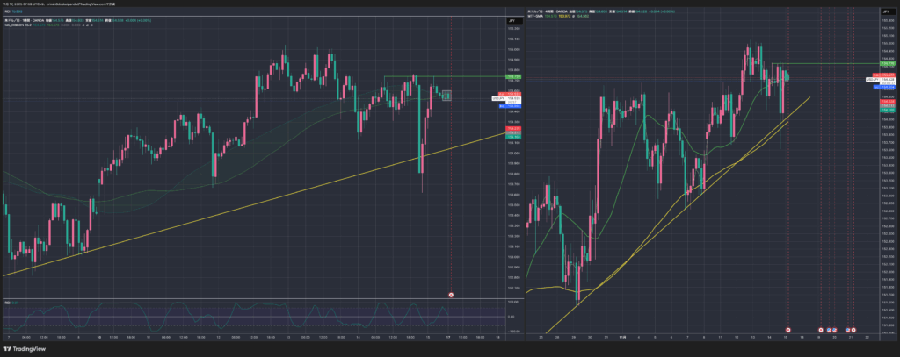Select the small box at the latest 1-hour candle
Screen dimensions: 900x357
tap(446, 95)
